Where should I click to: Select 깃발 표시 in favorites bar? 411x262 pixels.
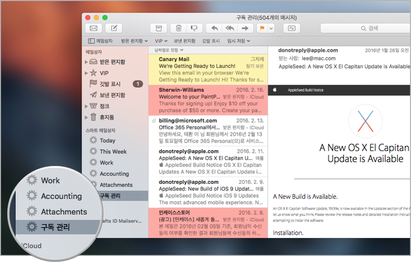click(x=211, y=41)
